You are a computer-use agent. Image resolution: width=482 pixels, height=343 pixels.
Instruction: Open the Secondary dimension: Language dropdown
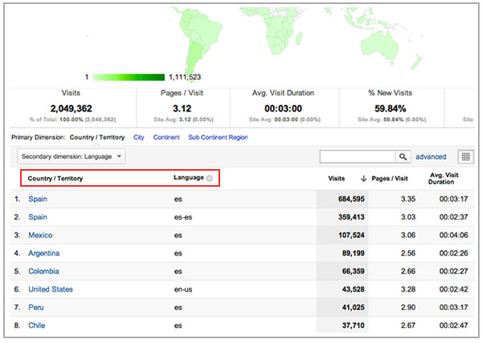tap(72, 157)
